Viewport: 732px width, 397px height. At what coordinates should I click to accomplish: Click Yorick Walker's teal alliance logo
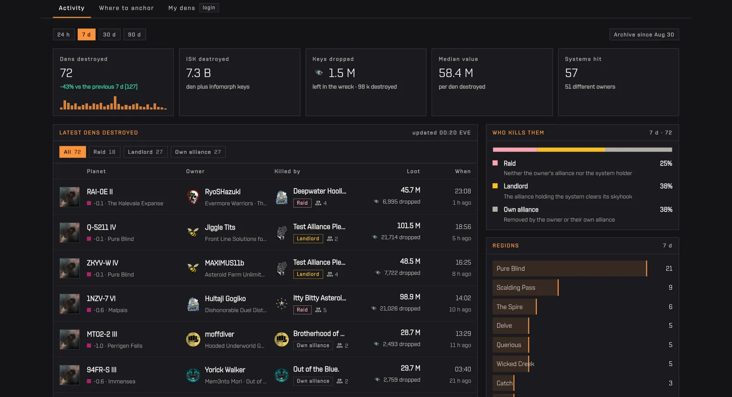click(x=193, y=375)
